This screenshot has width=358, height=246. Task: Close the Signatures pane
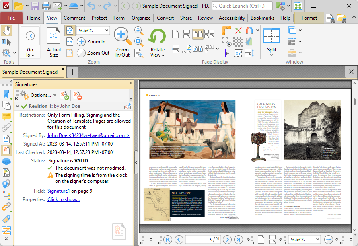[x=130, y=83]
